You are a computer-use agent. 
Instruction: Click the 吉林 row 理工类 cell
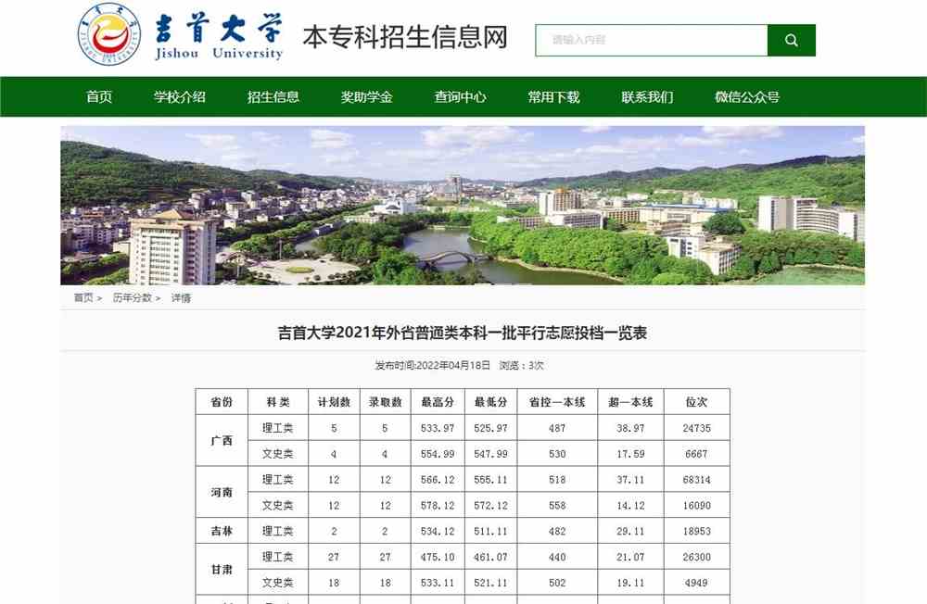click(278, 531)
